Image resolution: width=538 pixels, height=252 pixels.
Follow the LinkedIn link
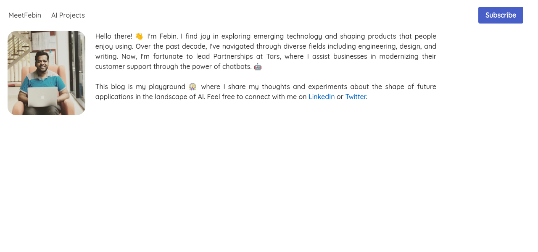click(x=322, y=97)
